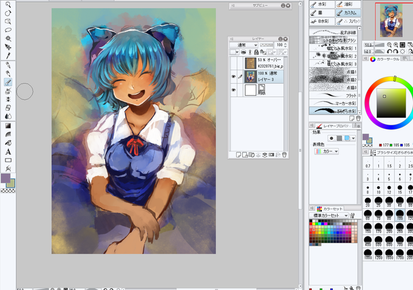
Task: Select the 水彩 watercolor subtool tab
Action: pyautogui.click(x=322, y=4)
